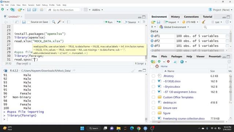Open the R Script file type dropdown
This screenshot has height=132, width=234.
[140, 63]
